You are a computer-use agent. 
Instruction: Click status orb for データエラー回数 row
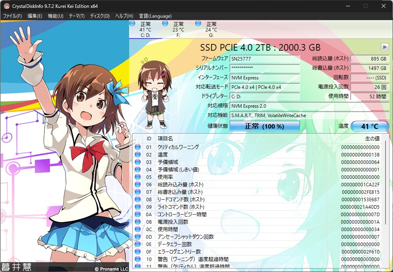tap(138, 244)
